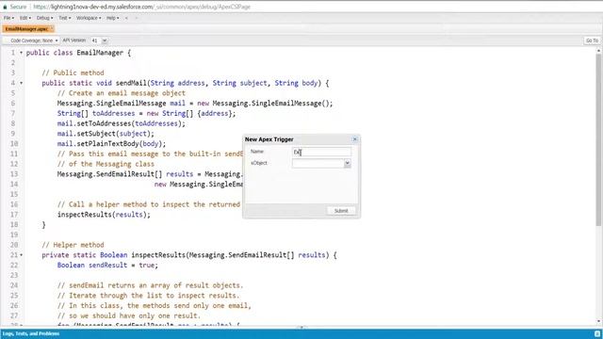This screenshot has width=603, height=339.
Task: Collapse the EmailManager class fold arrow
Action: tap(21, 53)
